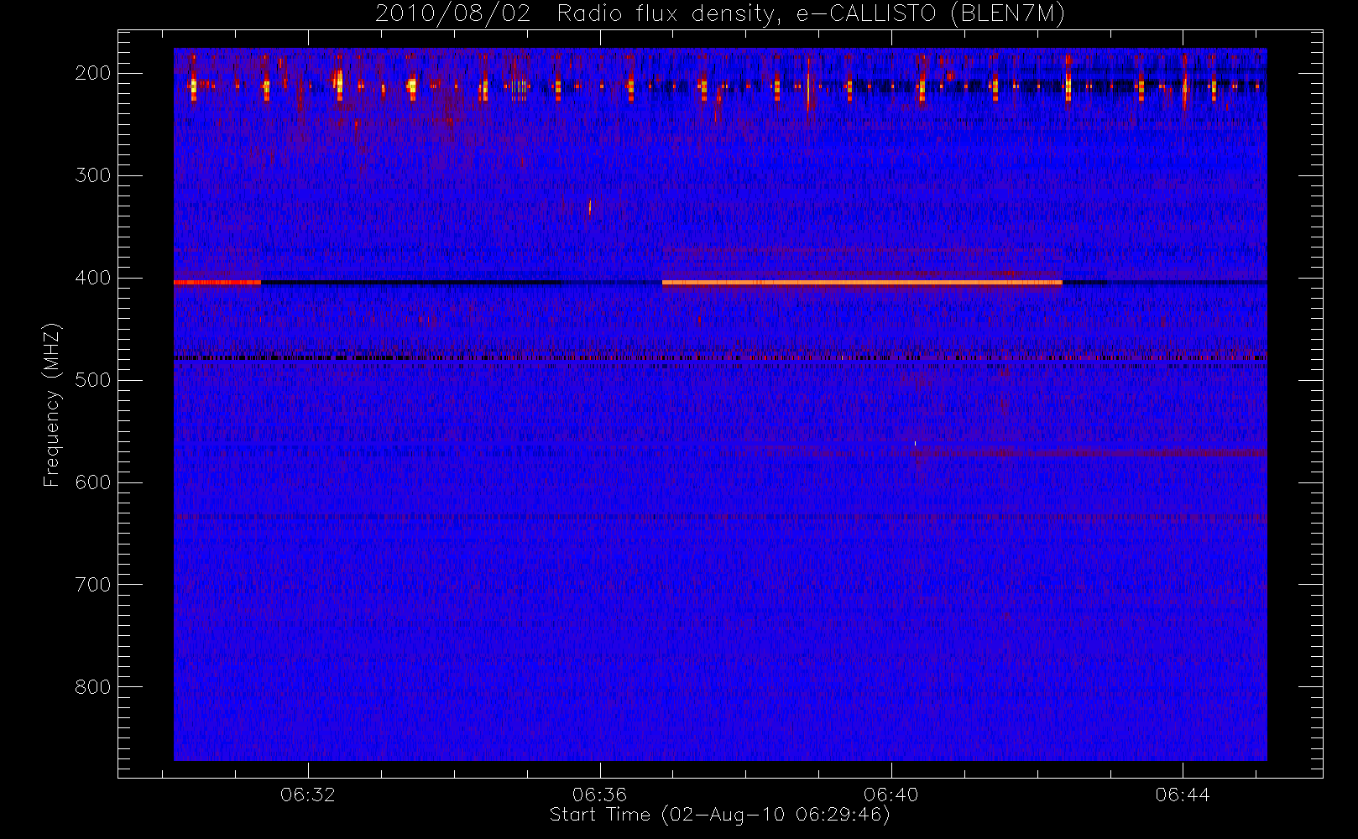Select the 800 frequency tick label
This screenshot has width=1358, height=839.
pos(93,687)
